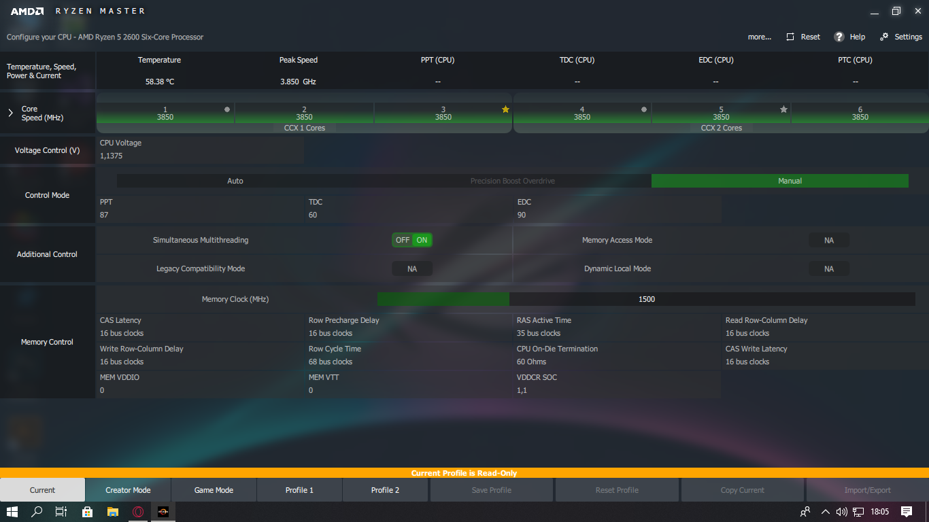Click the Copy Current button
This screenshot has height=522, width=929.
743,490
